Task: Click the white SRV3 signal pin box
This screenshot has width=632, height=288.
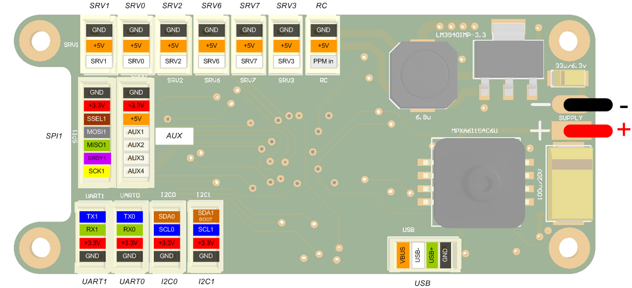Action: click(x=286, y=62)
